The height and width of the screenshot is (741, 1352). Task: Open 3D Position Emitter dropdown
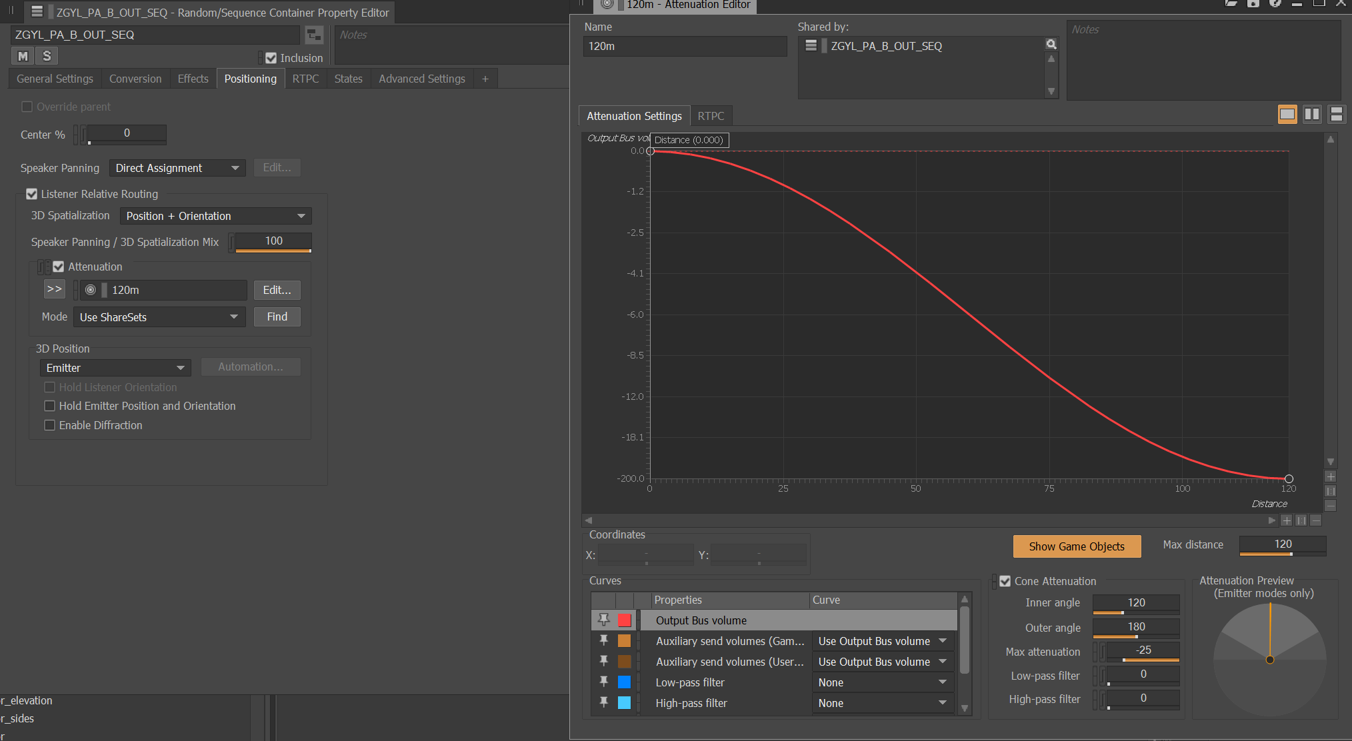pyautogui.click(x=115, y=368)
